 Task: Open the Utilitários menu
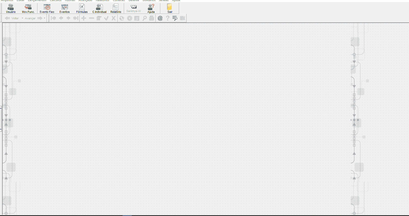149,1
